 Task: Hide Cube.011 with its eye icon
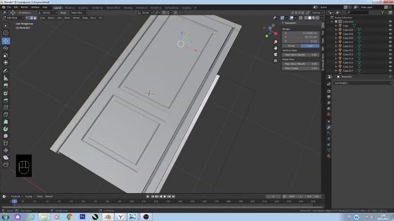390,46
